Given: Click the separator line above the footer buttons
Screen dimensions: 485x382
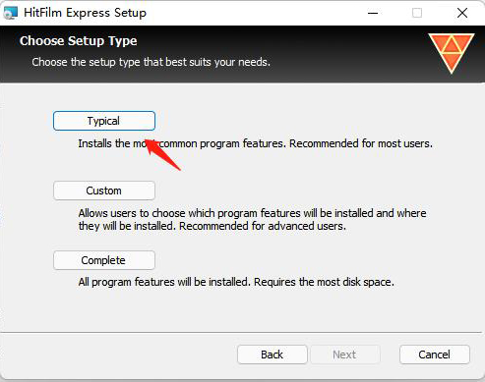Looking at the screenshot, I should pos(241,333).
